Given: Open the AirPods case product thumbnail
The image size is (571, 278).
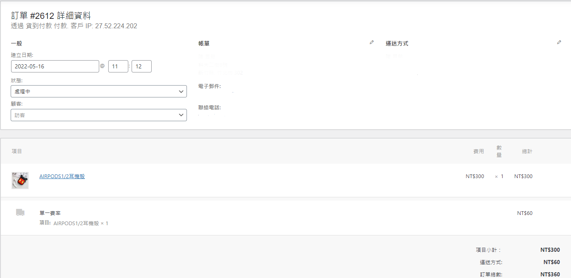Looking at the screenshot, I should point(20,180).
